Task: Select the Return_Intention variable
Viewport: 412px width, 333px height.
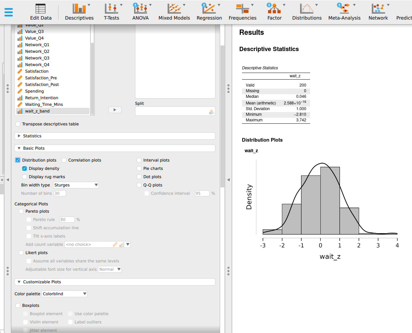Action: (x=53, y=98)
